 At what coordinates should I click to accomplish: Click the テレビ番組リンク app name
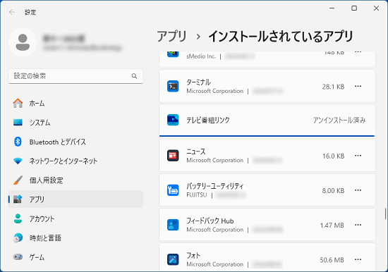coord(208,120)
